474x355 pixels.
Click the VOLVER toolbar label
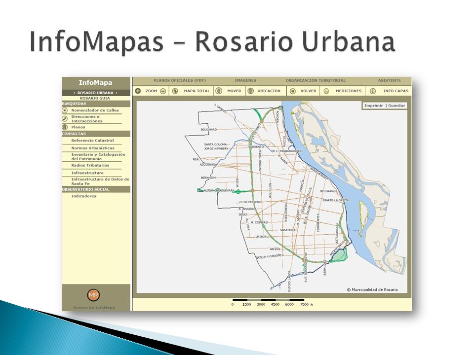[308, 91]
